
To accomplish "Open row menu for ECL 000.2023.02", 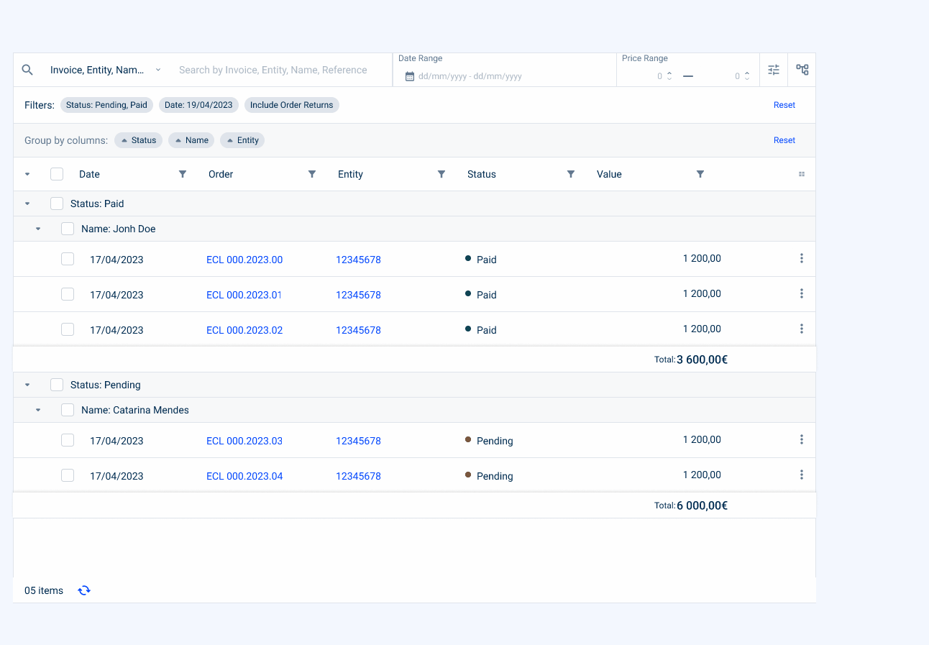I will (x=802, y=329).
